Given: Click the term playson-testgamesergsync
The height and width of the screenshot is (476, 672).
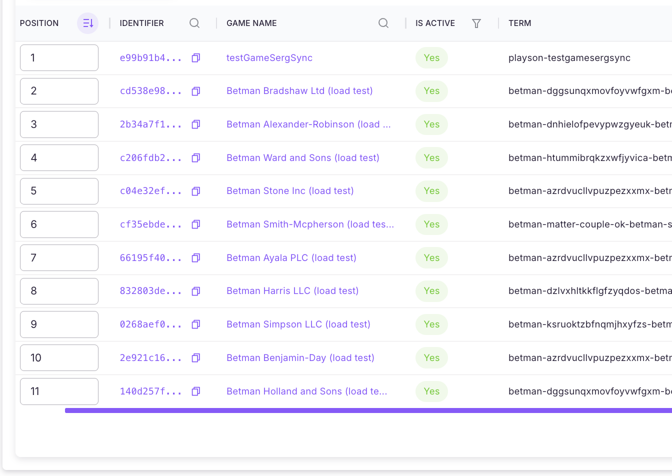Looking at the screenshot, I should pos(569,58).
